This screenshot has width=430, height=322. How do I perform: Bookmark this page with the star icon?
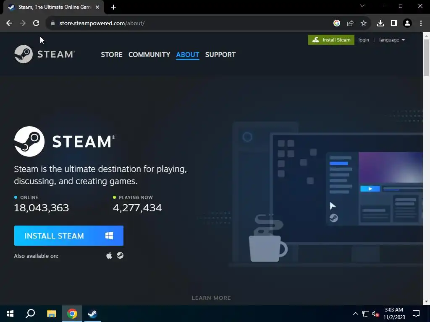tap(363, 23)
